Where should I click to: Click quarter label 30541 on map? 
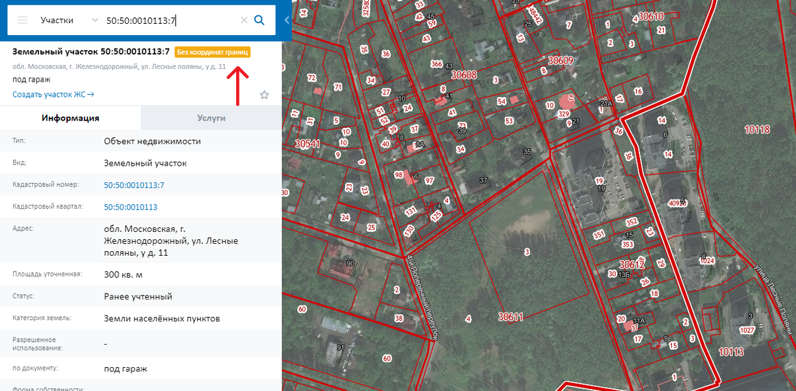click(307, 143)
